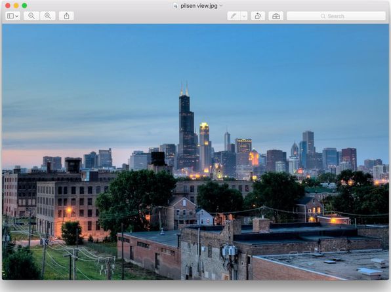Focus the Search text field

pos(336,16)
